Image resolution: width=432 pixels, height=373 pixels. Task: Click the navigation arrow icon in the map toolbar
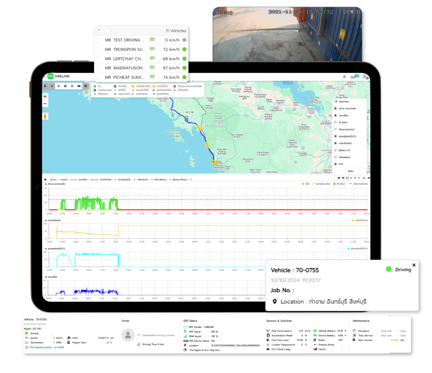tap(51, 86)
